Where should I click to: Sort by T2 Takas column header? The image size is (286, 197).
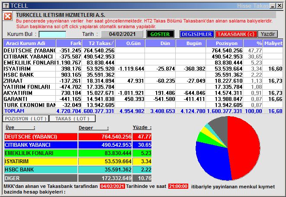tap(98, 43)
